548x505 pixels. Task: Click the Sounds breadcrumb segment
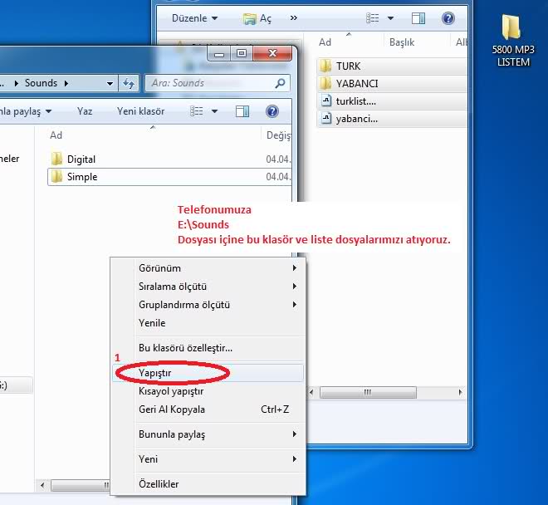click(x=41, y=83)
